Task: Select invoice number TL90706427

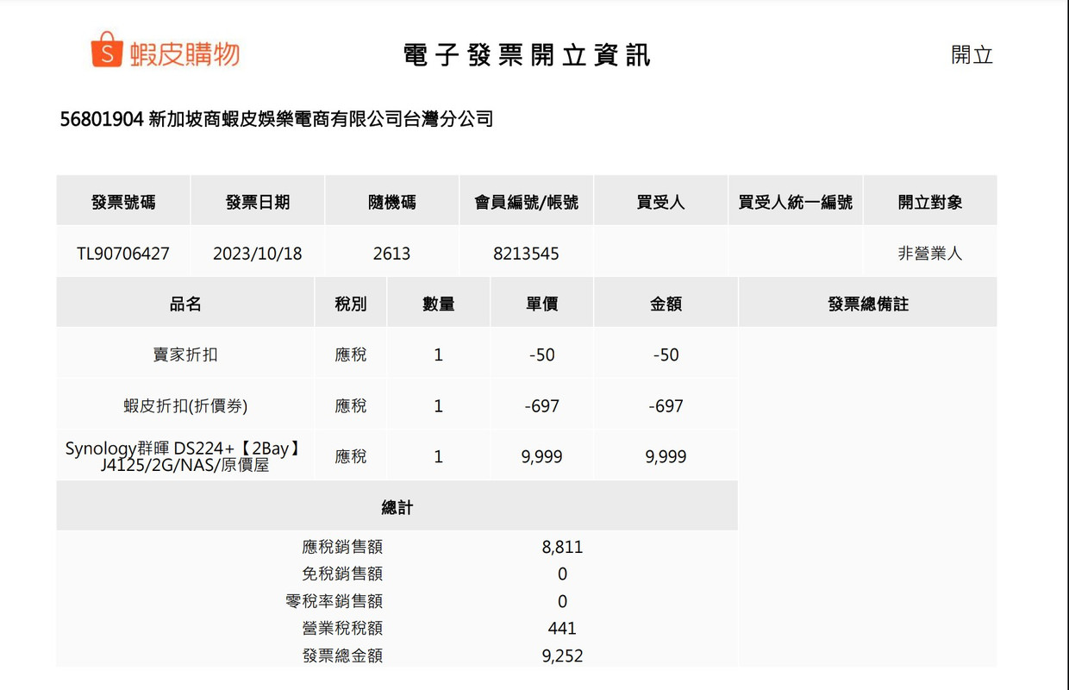Action: click(x=123, y=254)
